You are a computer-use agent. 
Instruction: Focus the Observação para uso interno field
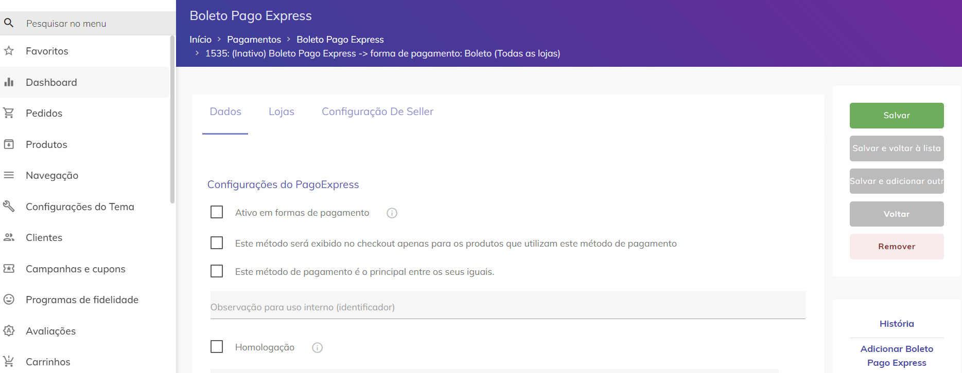pos(508,306)
